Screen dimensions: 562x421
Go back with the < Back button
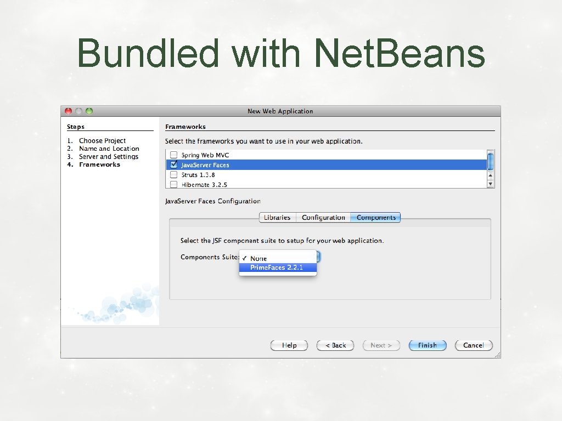click(335, 345)
